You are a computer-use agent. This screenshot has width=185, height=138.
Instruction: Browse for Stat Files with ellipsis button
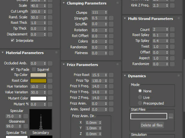(171, 117)
